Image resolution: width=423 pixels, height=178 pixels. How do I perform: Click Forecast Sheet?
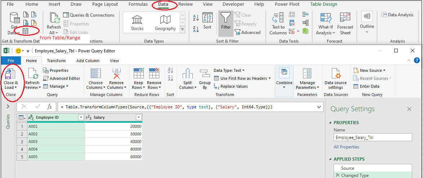coord(345,24)
